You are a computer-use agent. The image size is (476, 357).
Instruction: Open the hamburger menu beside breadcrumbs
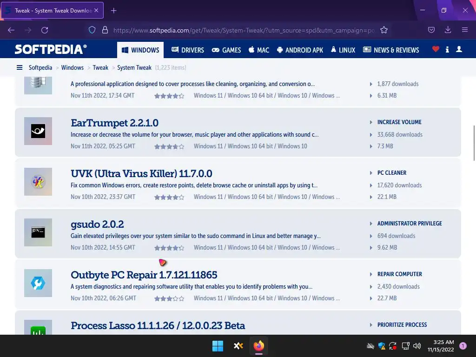[20, 67]
